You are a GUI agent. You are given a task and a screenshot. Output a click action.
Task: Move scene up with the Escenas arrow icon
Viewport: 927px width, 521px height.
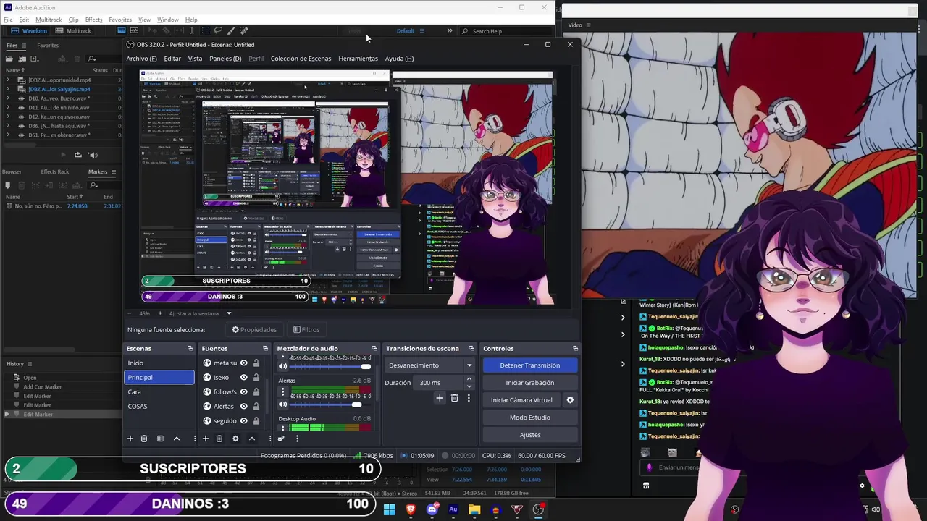176,439
